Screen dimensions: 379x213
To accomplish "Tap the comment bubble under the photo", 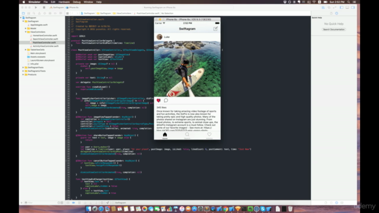I will click(x=166, y=100).
